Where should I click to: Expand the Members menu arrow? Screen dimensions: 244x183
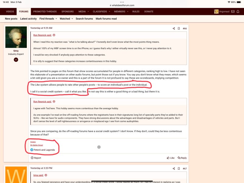coord(128,12)
